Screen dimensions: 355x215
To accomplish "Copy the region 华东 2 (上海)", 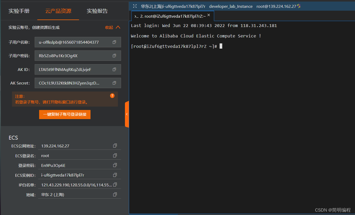I will click(115, 194).
